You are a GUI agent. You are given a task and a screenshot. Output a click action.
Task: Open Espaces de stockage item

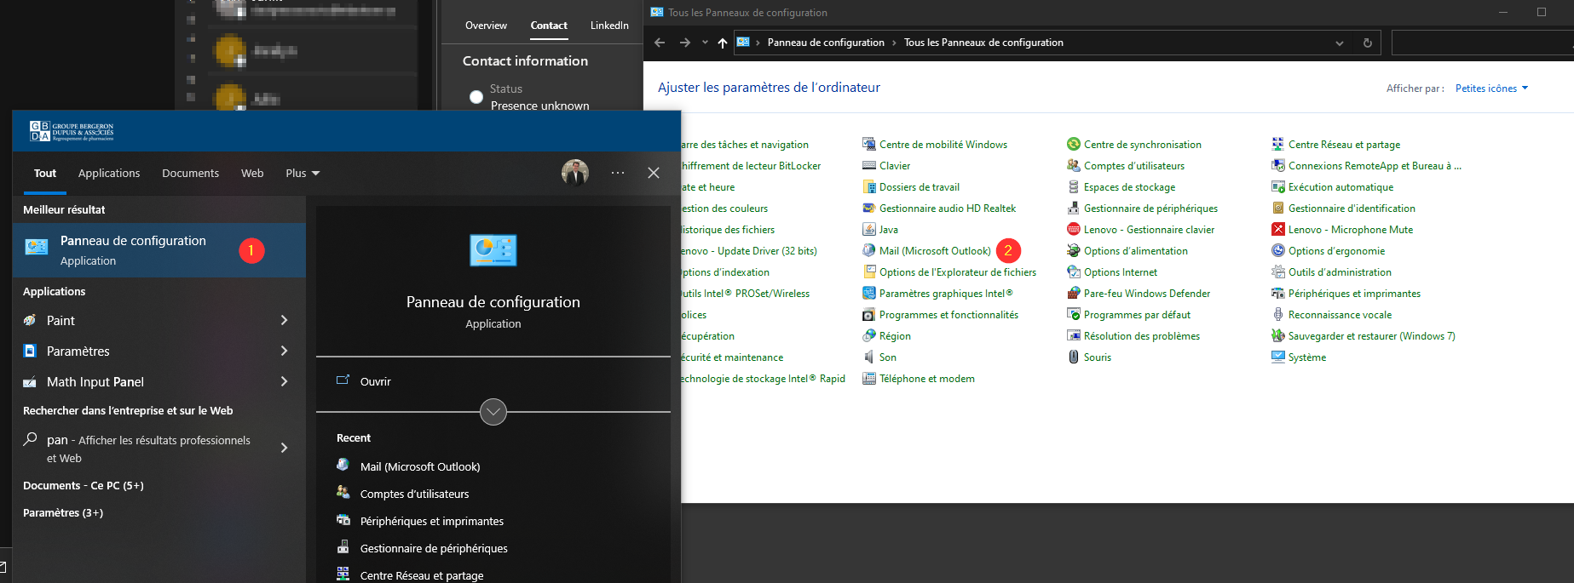(1121, 187)
